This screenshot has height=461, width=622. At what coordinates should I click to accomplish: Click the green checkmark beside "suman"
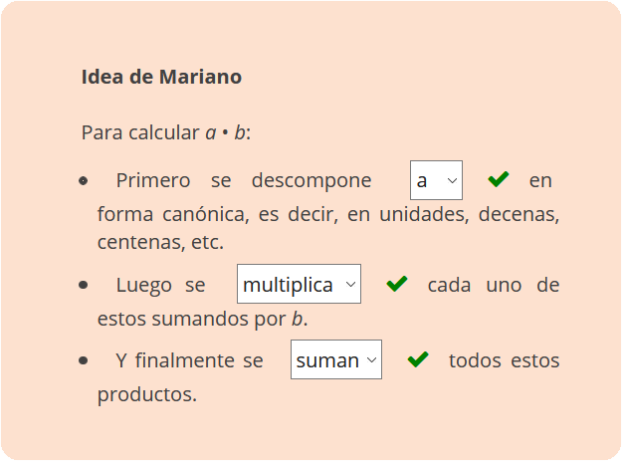coord(418,359)
